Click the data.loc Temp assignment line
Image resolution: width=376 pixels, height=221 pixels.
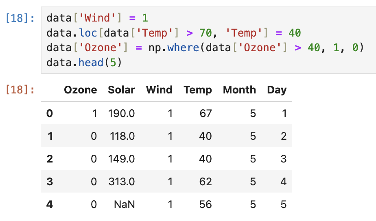tap(174, 33)
